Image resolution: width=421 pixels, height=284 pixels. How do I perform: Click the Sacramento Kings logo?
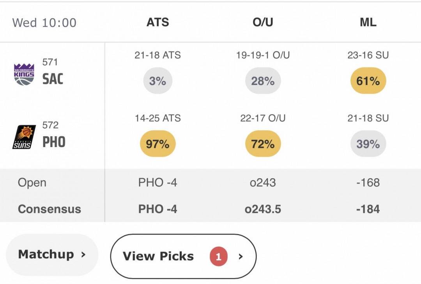[x=24, y=75]
